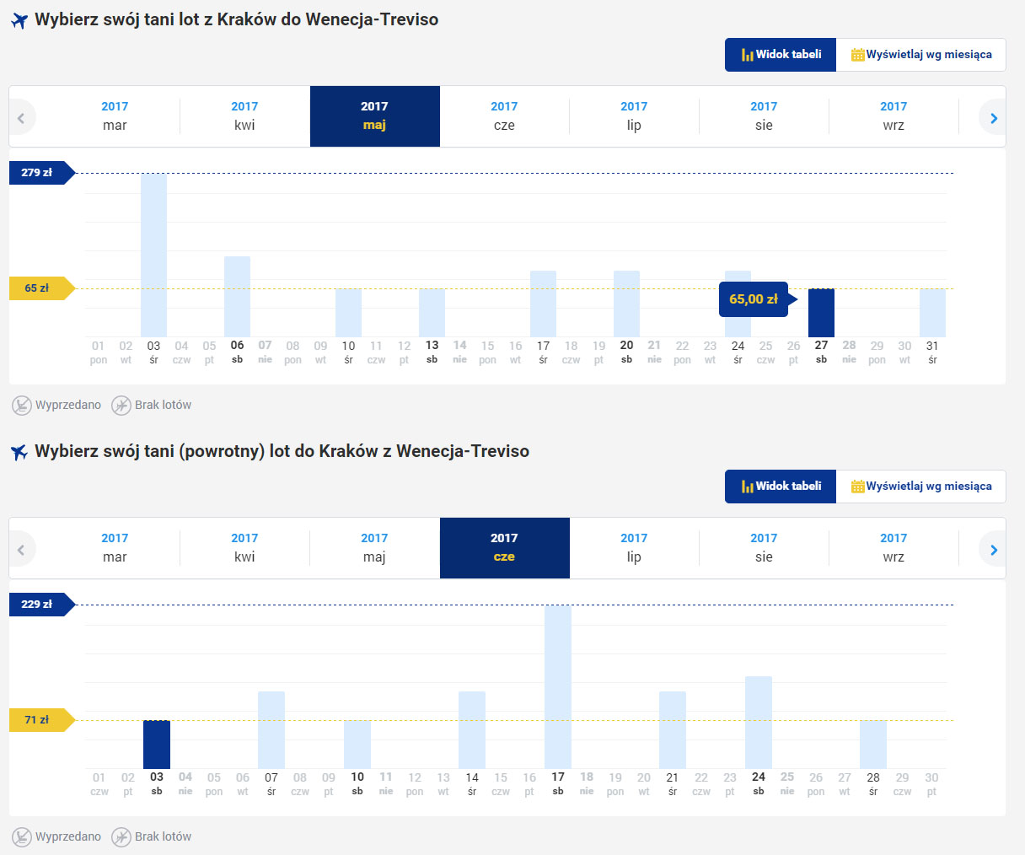Select the June 28 return price bar
1025x855 pixels.
pos(873,745)
